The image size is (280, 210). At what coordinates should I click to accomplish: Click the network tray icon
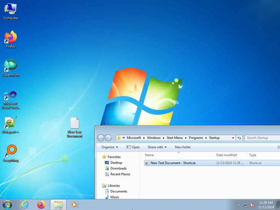click(246, 205)
